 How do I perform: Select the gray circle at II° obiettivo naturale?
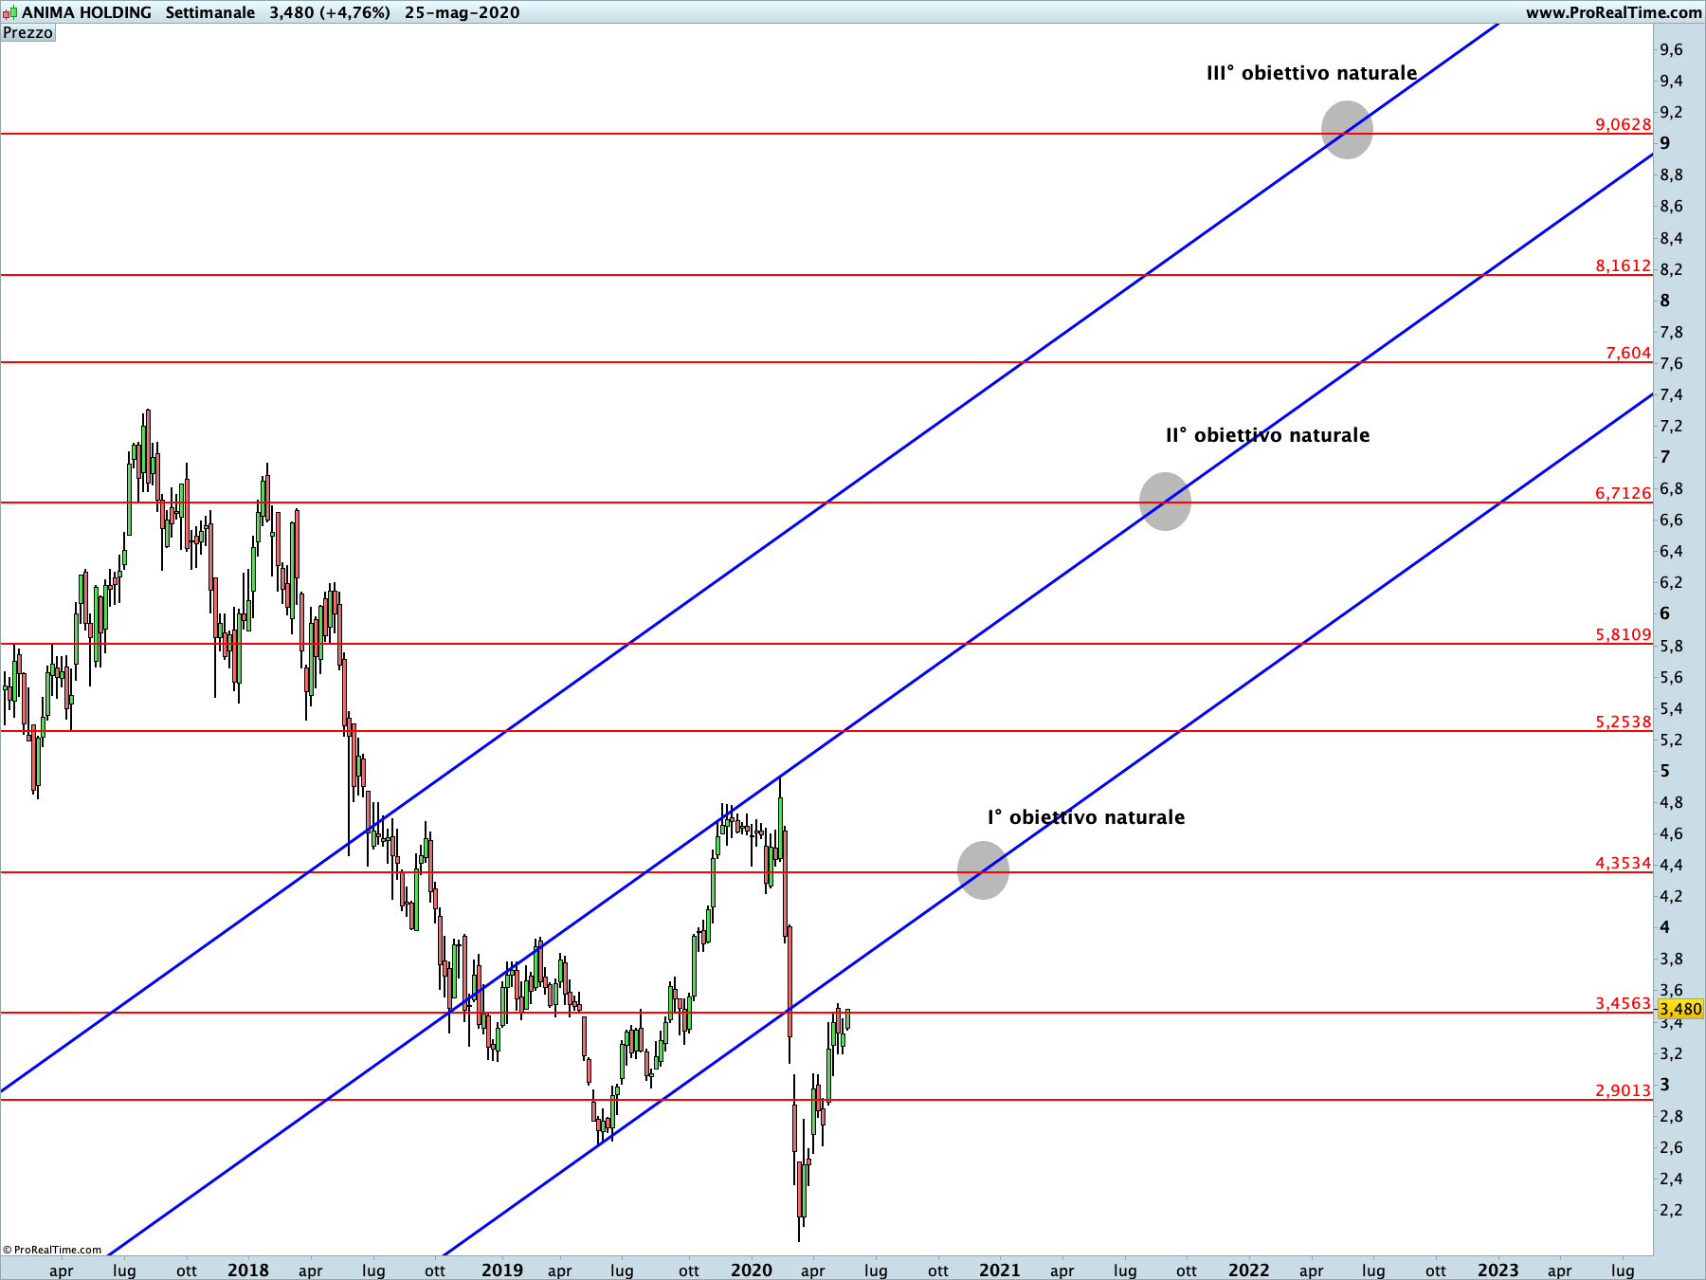(x=1165, y=502)
